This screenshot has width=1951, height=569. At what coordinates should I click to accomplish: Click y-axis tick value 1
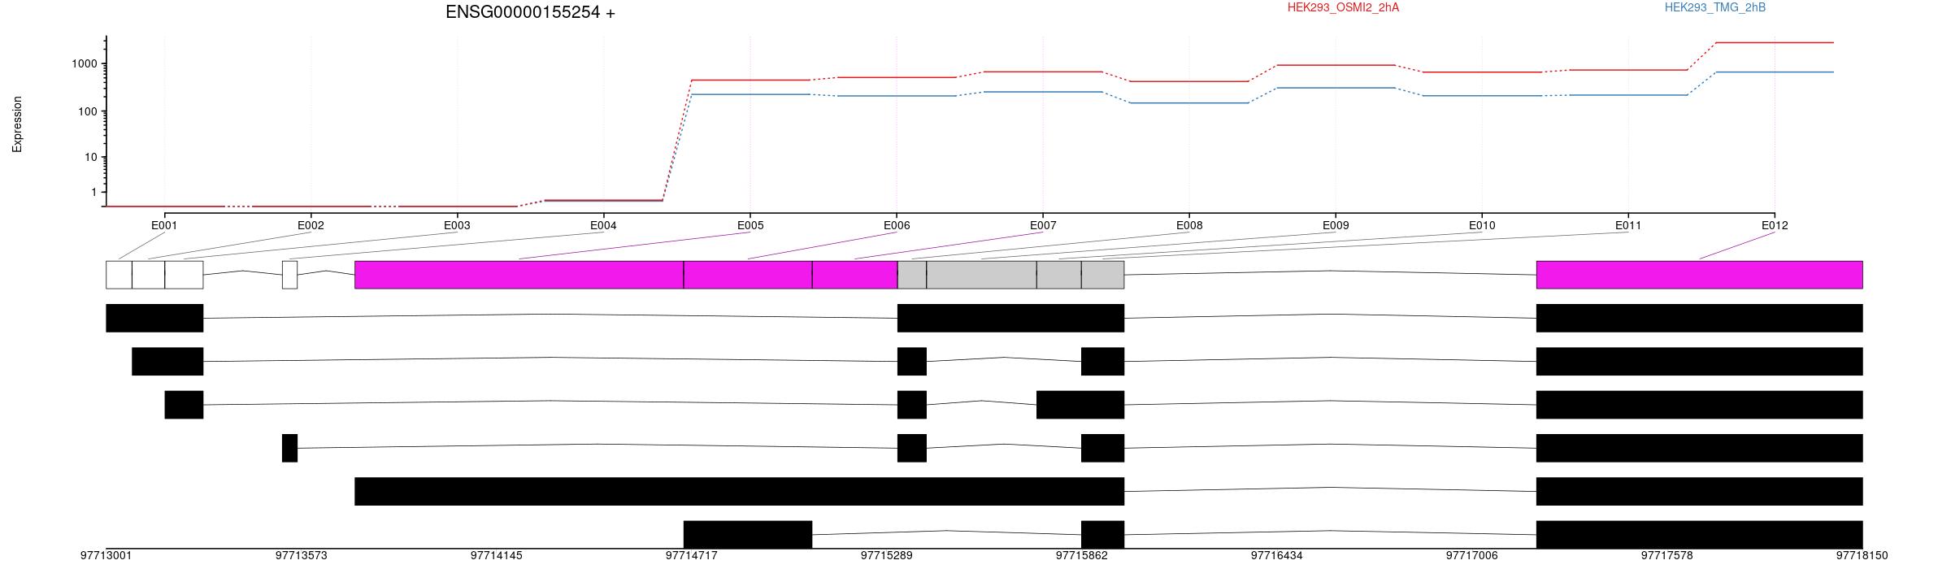94,193
